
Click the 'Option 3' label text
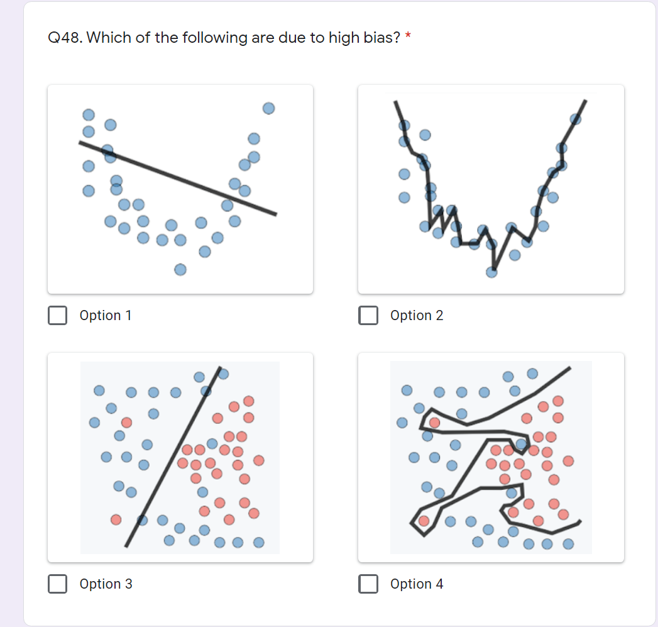click(x=106, y=584)
